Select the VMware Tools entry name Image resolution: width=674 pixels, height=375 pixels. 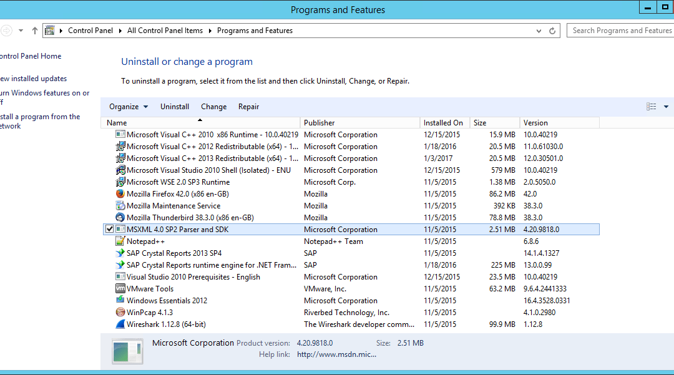[x=150, y=289]
